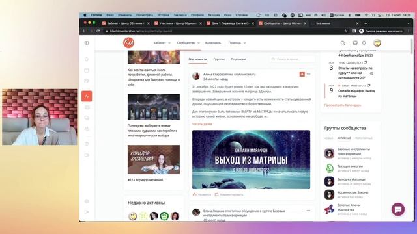The width and height of the screenshot is (417, 234).
Task: Close the Сообщество browser tab
Action: click(305, 23)
